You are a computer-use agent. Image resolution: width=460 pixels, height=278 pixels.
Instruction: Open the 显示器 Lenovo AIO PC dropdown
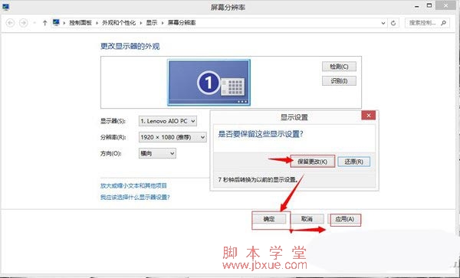(167, 121)
